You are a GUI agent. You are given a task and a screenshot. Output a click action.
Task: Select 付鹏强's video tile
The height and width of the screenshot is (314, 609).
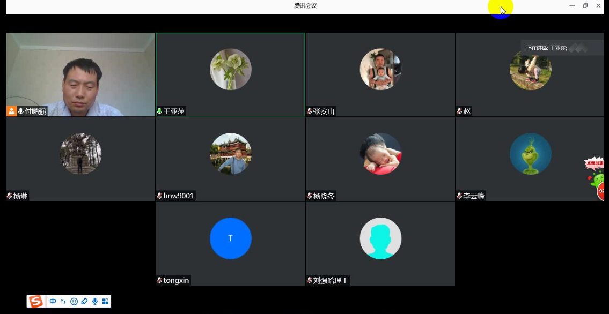pyautogui.click(x=80, y=74)
